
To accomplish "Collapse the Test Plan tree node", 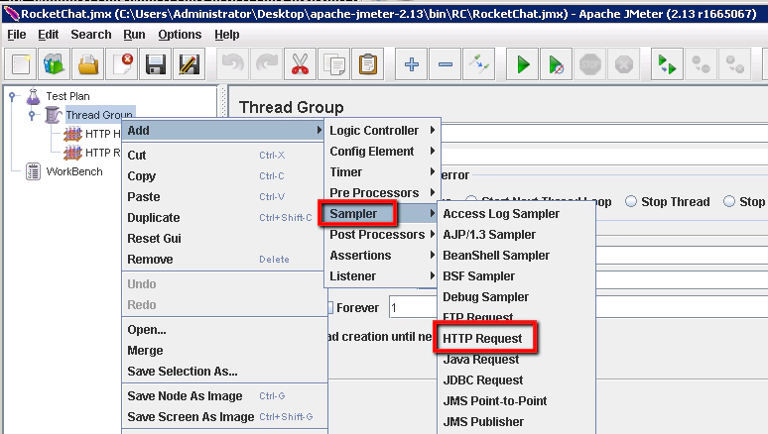I will coord(12,96).
